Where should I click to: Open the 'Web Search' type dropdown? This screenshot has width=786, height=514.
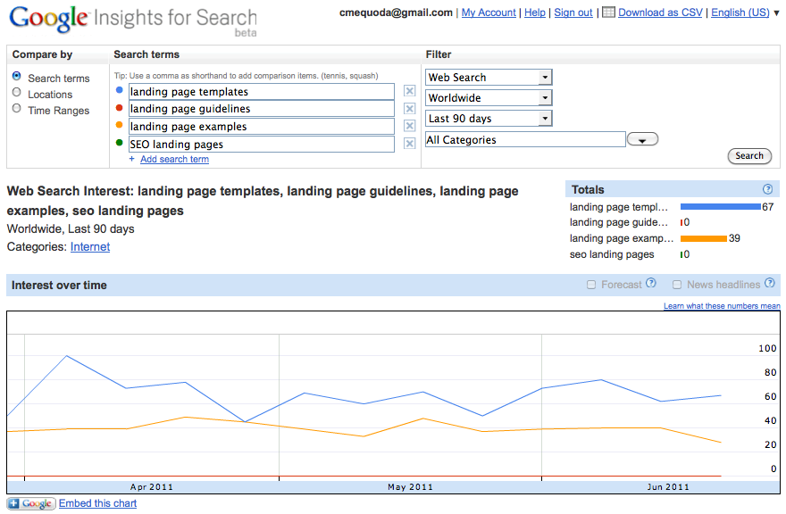pyautogui.click(x=489, y=77)
